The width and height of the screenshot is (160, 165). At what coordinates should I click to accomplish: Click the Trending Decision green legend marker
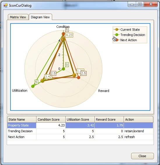coord(117,35)
